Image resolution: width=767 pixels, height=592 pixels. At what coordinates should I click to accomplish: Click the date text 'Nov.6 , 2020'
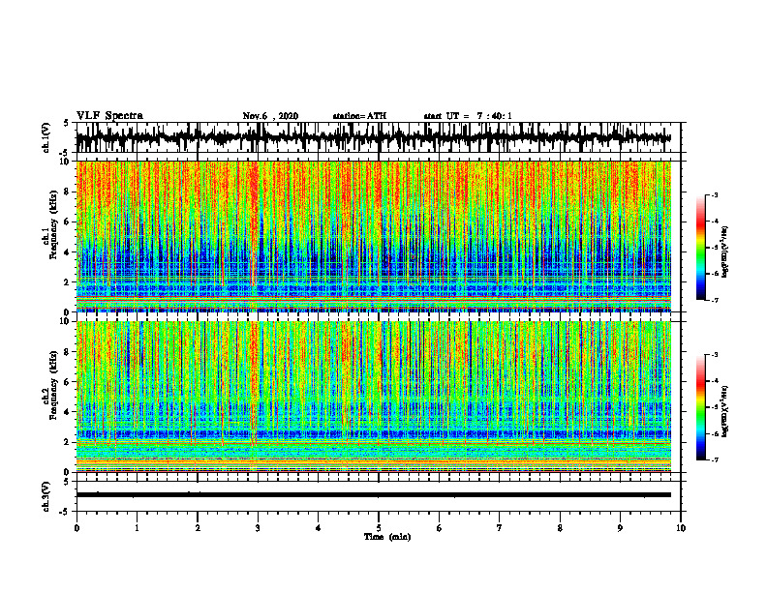tap(270, 116)
